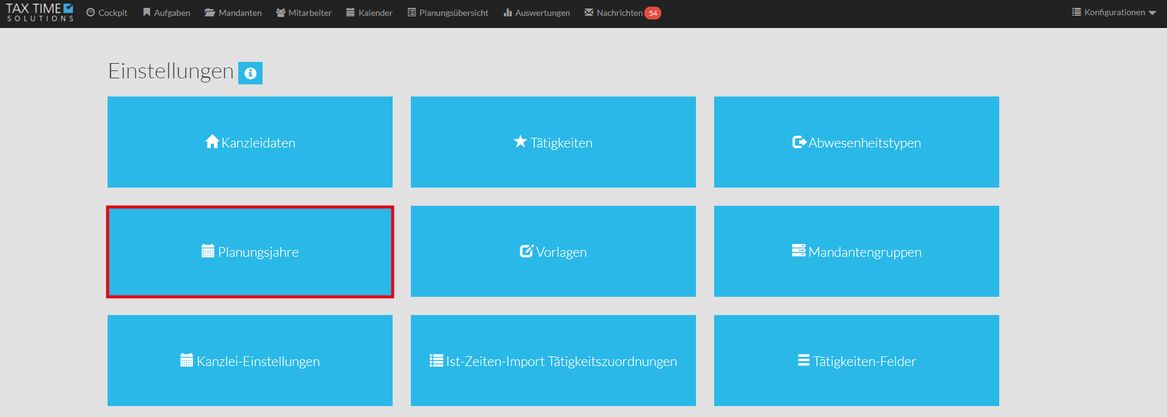Click the Konfigurationen list icon

1076,12
